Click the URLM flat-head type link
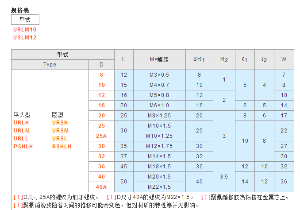 pyautogui.click(x=22, y=131)
